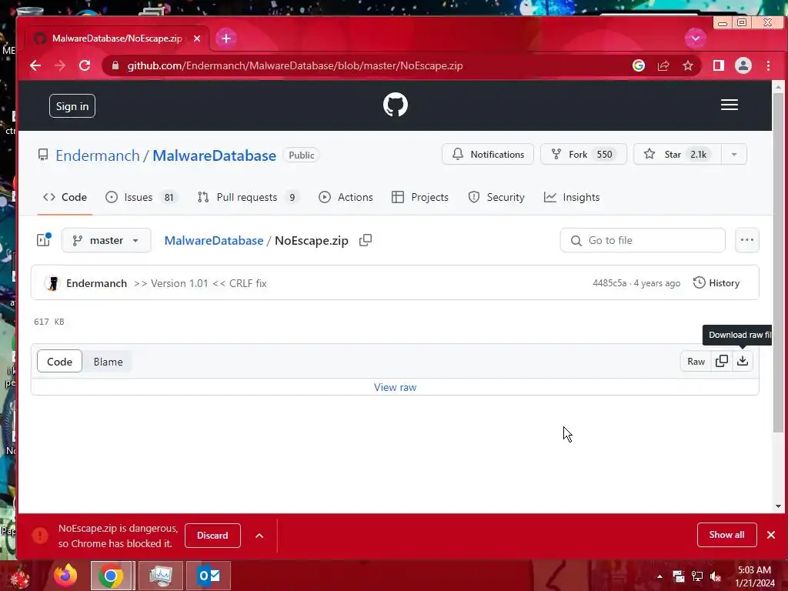
Task: Expand the star lists dropdown arrow
Action: pyautogui.click(x=734, y=154)
